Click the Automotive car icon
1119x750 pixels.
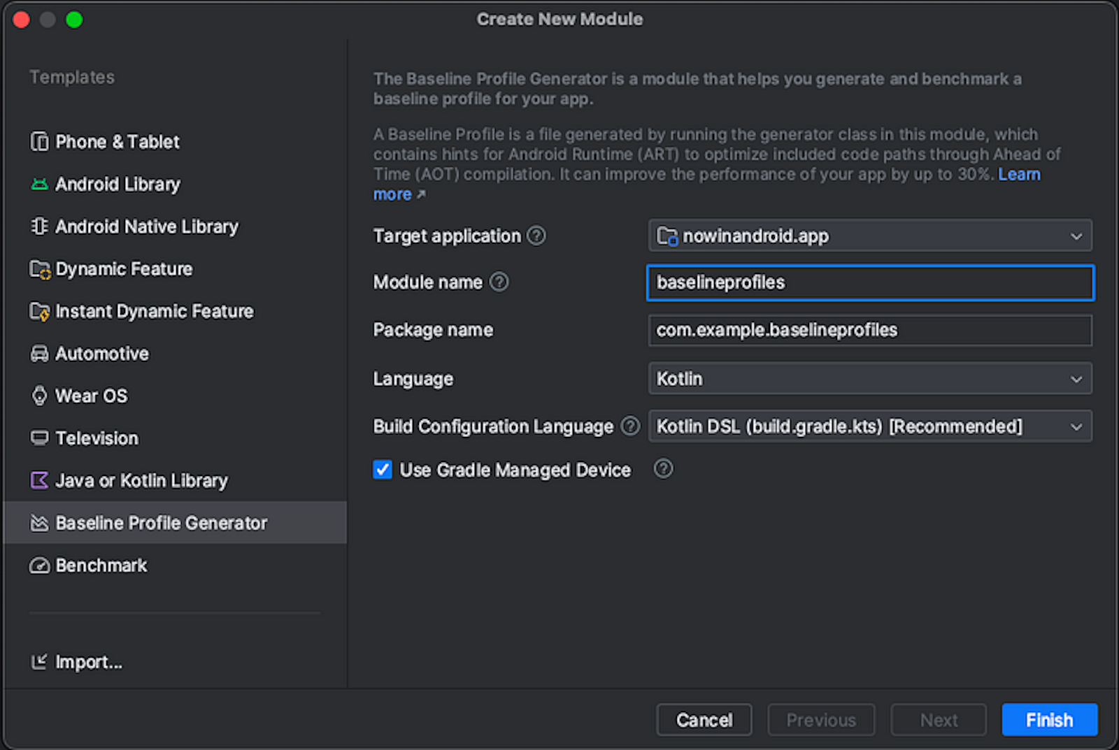[x=39, y=354]
